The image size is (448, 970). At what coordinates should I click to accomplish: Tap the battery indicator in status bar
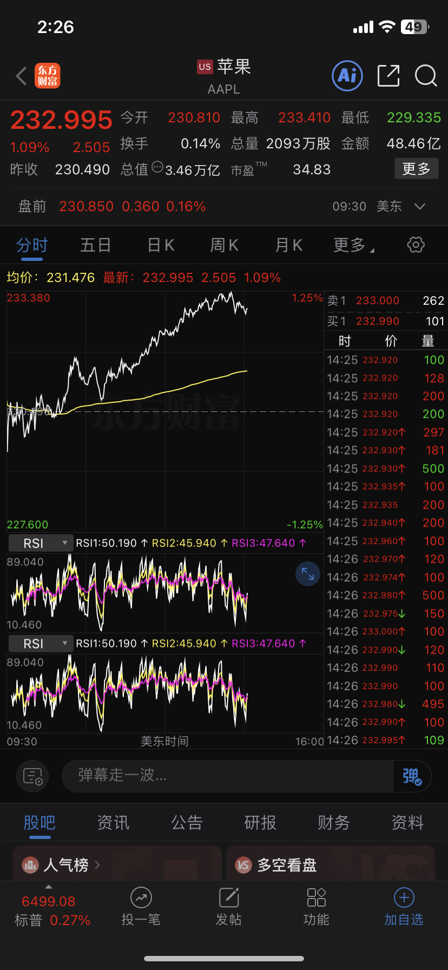click(415, 27)
